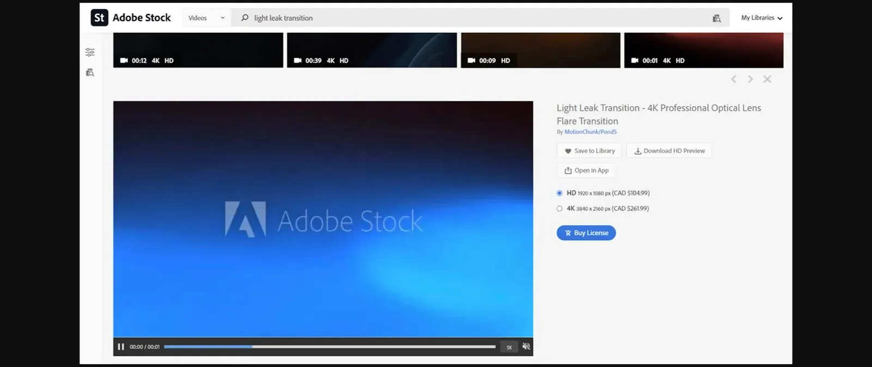The image size is (872, 367).
Task: Click Download HD Preview button
Action: pyautogui.click(x=669, y=151)
